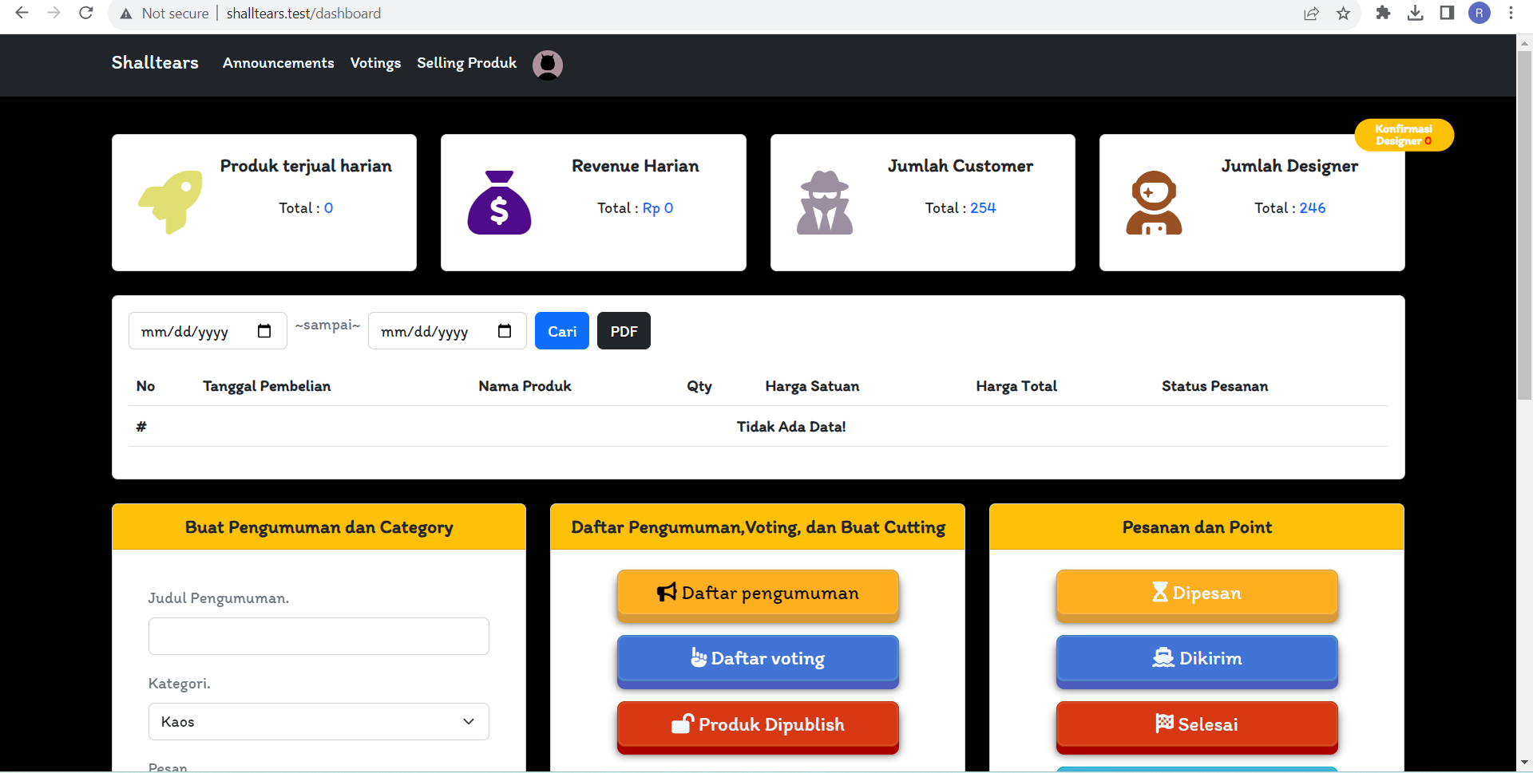Open the Votings menu
Image resolution: width=1533 pixels, height=773 pixels.
(375, 63)
